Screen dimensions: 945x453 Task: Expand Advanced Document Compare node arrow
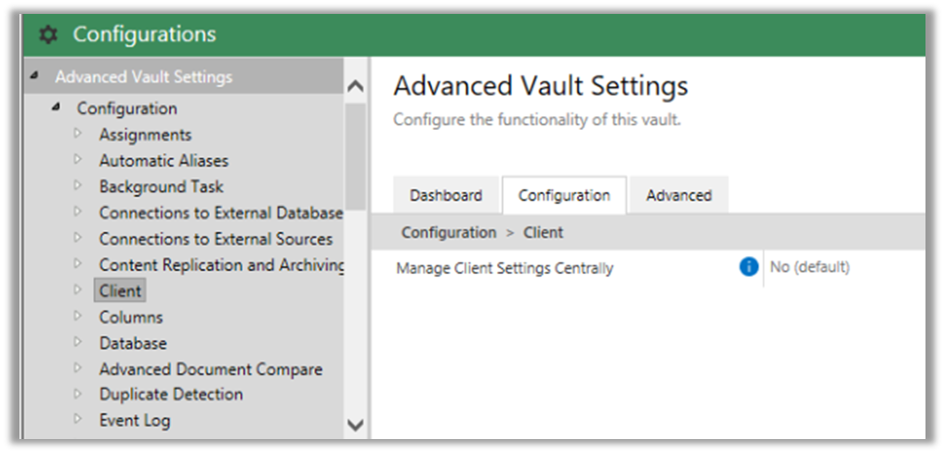[77, 368]
